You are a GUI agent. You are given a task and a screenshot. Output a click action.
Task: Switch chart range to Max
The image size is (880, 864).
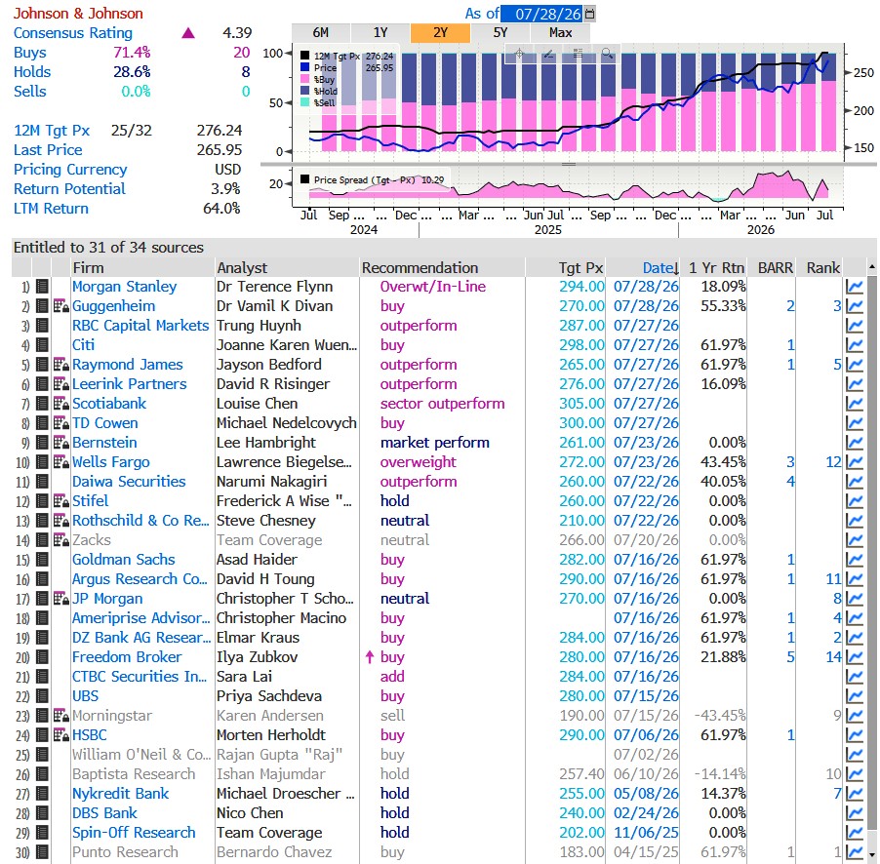pyautogui.click(x=560, y=33)
